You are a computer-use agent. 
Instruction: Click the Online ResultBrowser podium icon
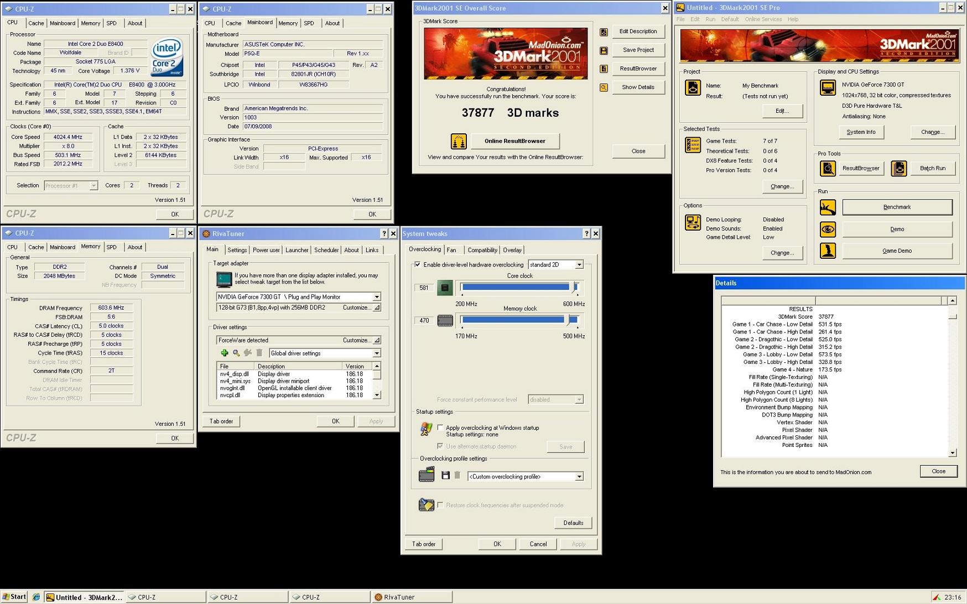pyautogui.click(x=458, y=142)
